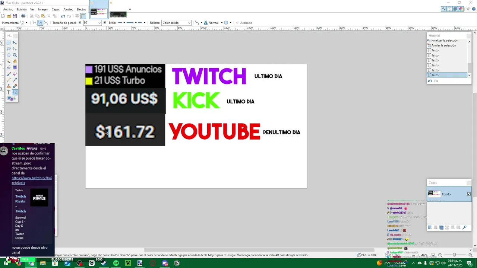Image resolution: width=477 pixels, height=268 pixels.
Task: Click undo arrow in Historial panel
Action: coord(430,81)
